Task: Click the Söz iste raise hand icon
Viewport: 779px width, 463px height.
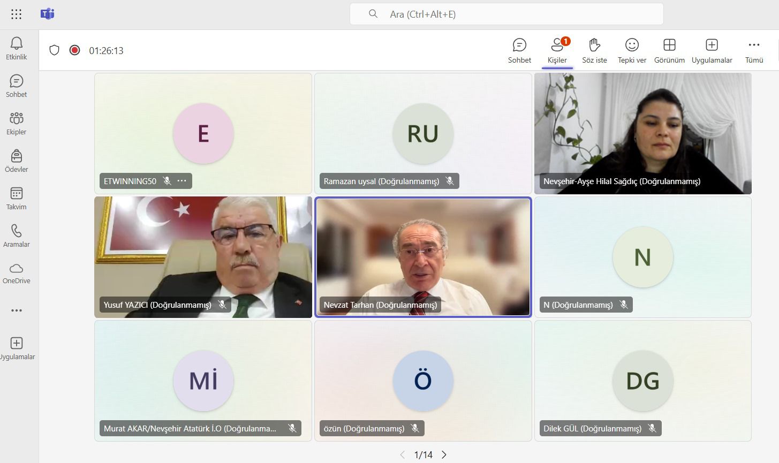Action: (594, 50)
